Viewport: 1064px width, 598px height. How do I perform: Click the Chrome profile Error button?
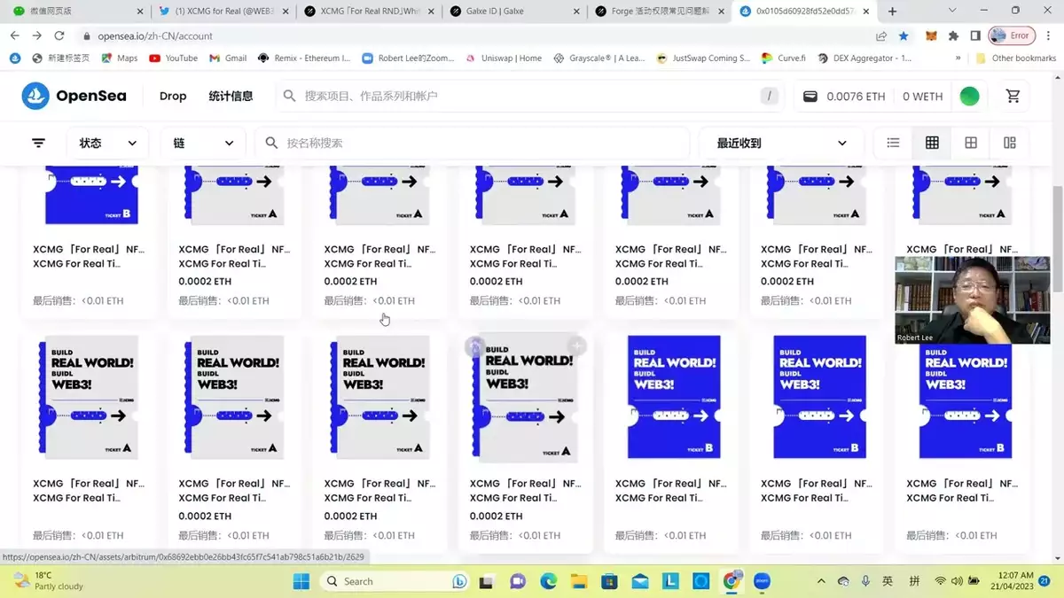point(1012,35)
